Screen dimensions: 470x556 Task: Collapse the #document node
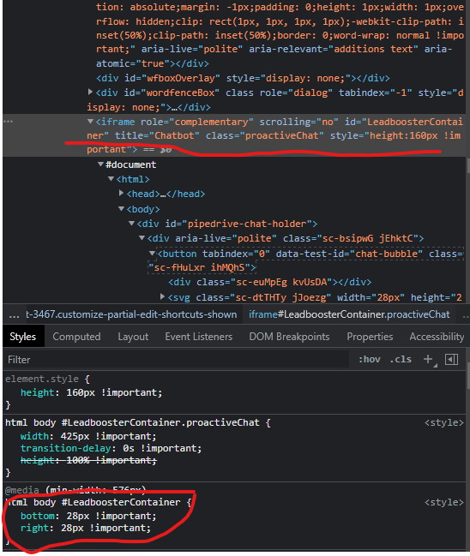101,164
